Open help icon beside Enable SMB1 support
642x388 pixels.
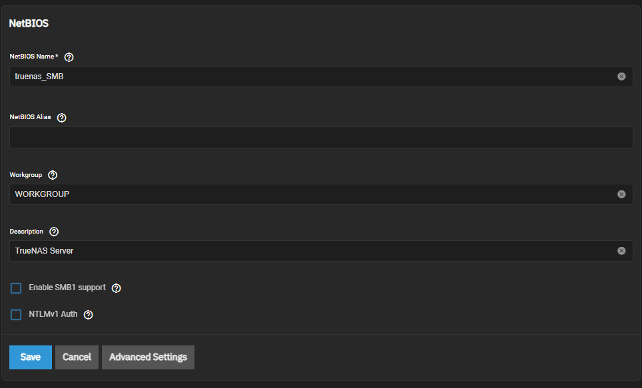[117, 288]
